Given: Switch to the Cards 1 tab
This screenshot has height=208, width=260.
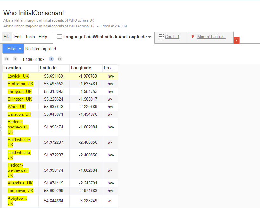Looking at the screenshot, I should click(172, 37).
